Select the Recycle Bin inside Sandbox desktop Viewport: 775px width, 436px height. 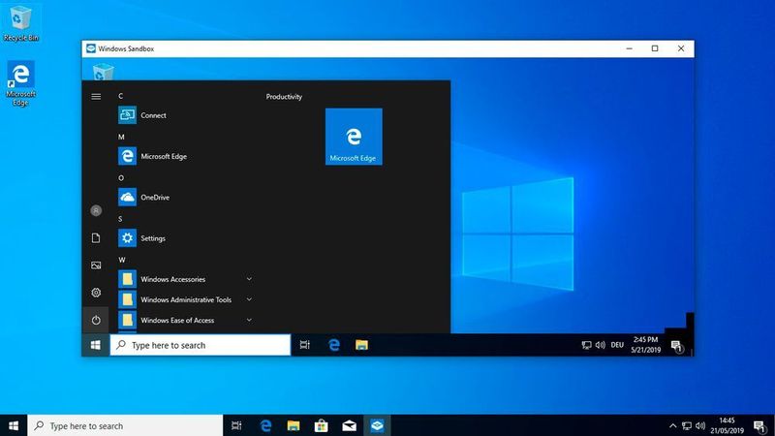click(103, 72)
